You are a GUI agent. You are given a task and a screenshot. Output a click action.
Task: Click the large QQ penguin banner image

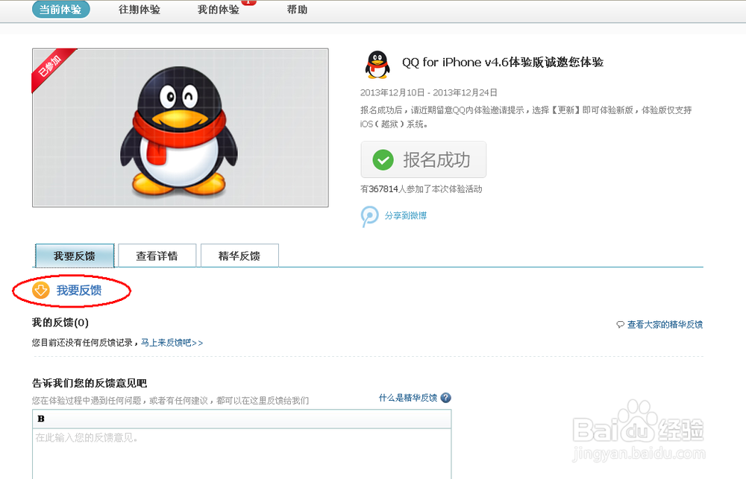tap(181, 128)
